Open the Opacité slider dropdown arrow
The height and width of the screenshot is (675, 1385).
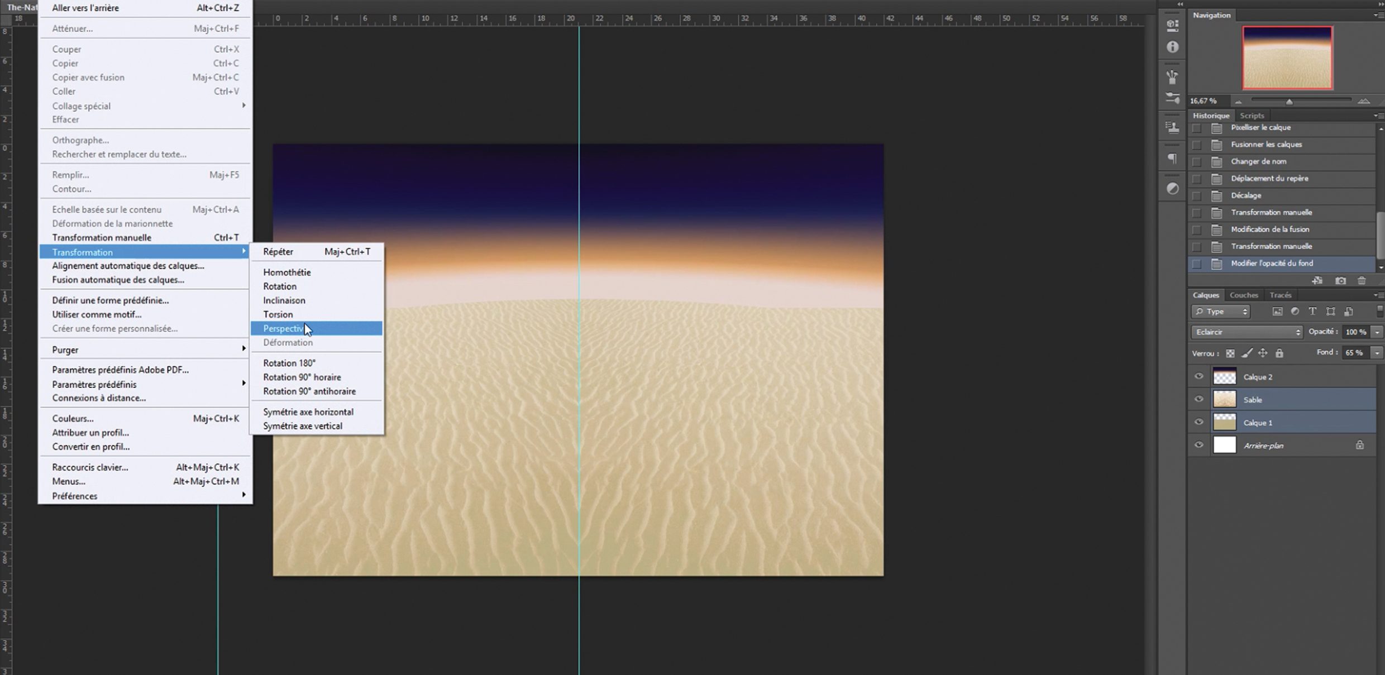click(x=1377, y=332)
